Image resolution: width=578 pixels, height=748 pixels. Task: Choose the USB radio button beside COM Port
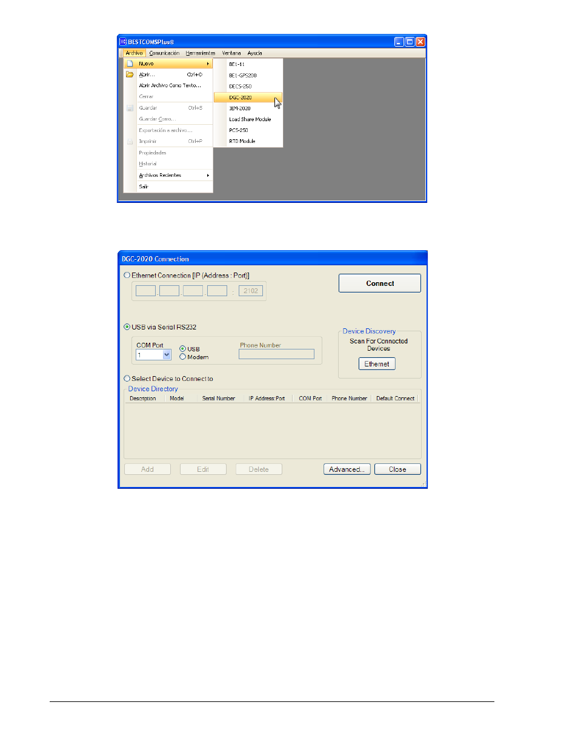tap(183, 349)
